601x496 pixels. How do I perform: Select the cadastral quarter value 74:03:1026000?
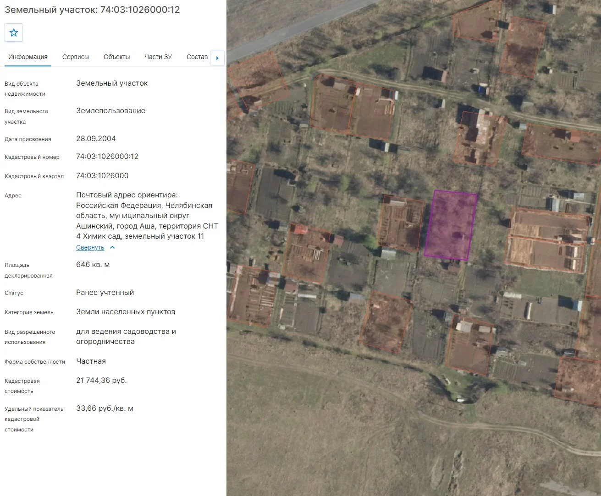(102, 175)
